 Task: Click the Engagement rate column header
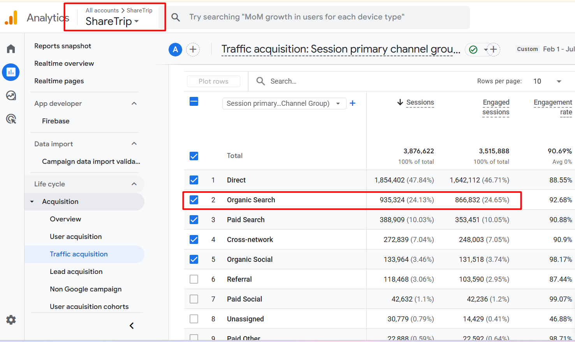tap(553, 107)
